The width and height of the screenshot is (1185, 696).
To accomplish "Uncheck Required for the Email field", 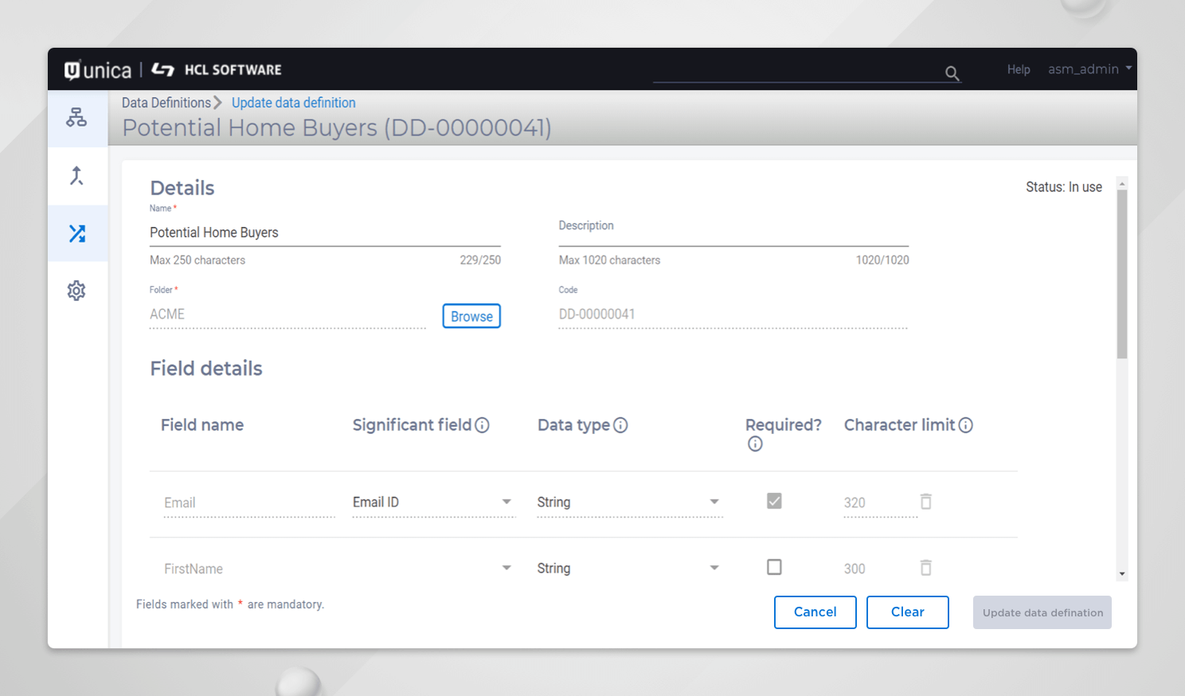I will tap(773, 501).
